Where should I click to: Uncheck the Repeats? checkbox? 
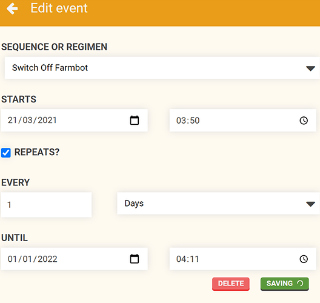pos(6,153)
